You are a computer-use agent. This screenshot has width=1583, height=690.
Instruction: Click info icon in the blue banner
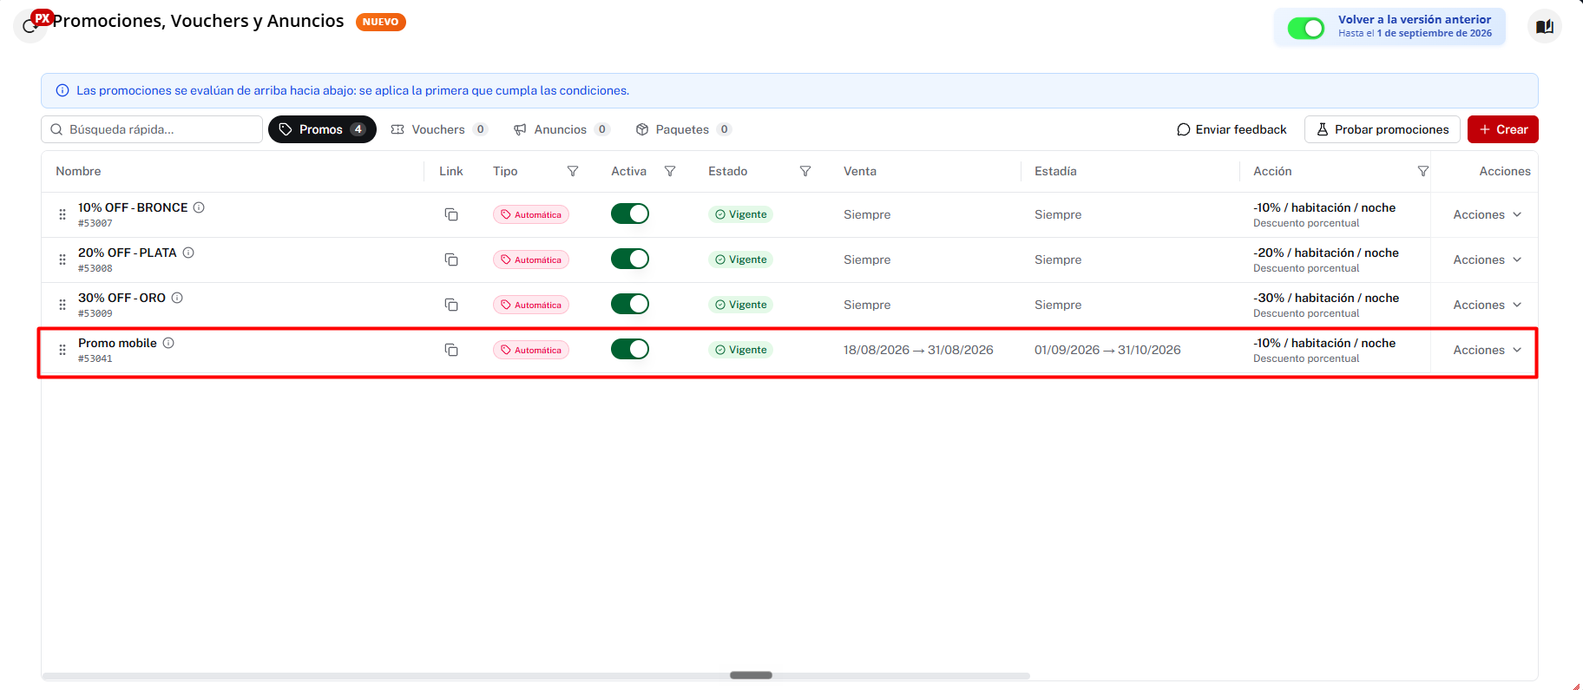(x=62, y=90)
